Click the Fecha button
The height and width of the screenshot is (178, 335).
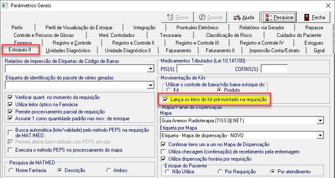click(315, 17)
